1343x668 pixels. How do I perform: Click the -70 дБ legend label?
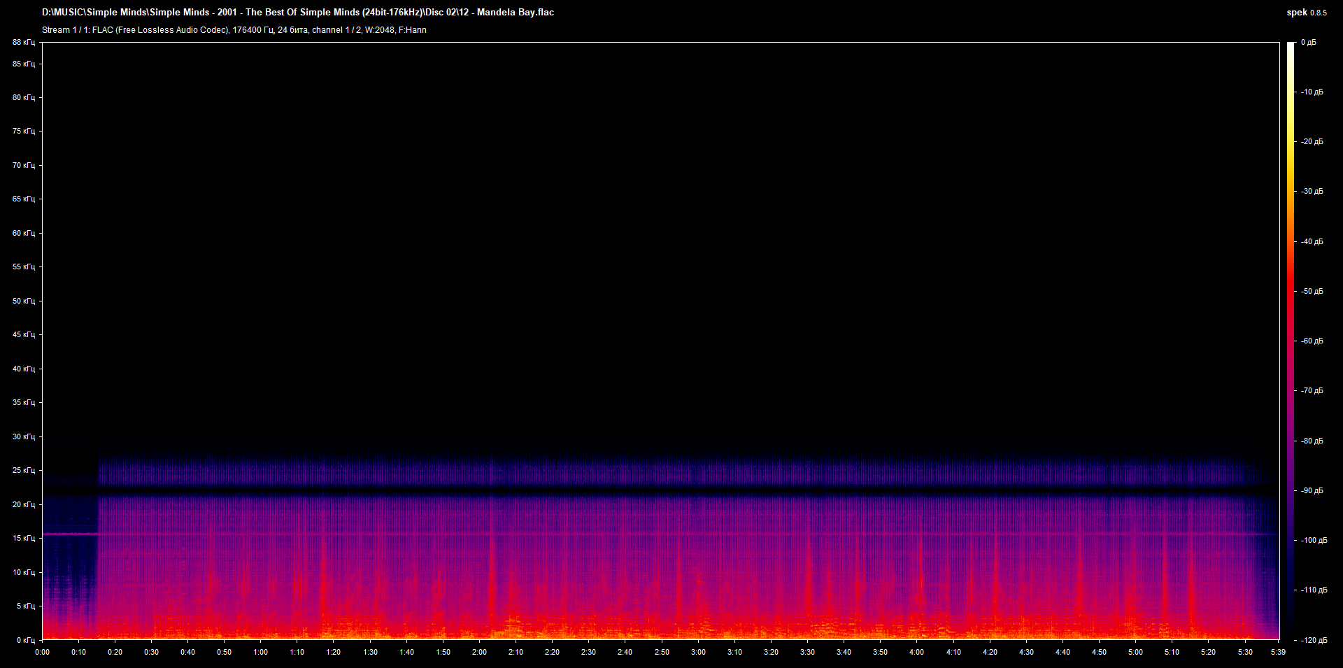point(1312,390)
